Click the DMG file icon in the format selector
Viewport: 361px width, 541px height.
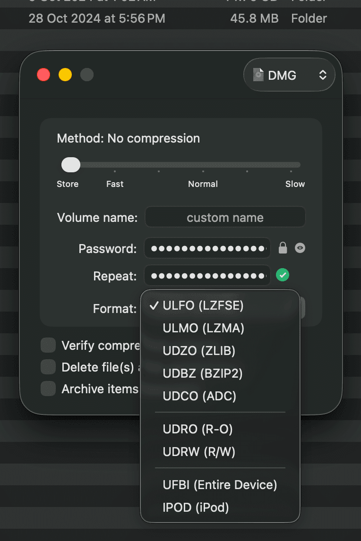[258, 75]
